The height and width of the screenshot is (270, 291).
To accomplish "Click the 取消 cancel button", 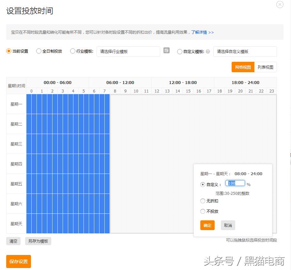I will 228,225.
